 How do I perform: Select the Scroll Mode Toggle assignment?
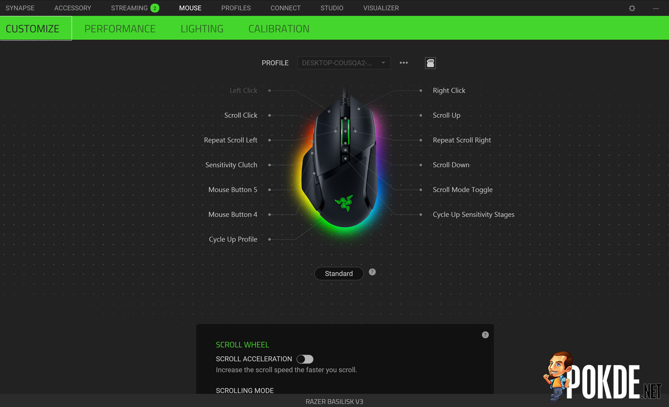pos(462,190)
